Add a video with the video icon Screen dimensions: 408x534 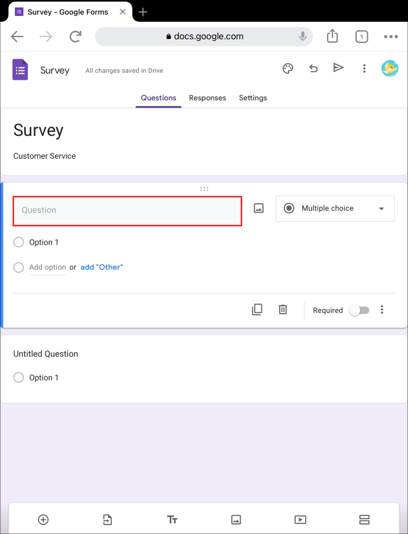(x=300, y=519)
